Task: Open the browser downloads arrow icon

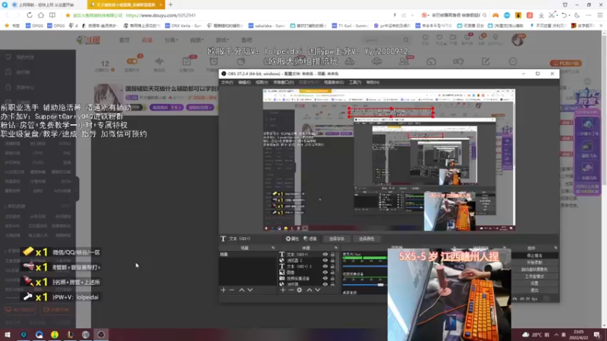Action: (541, 15)
